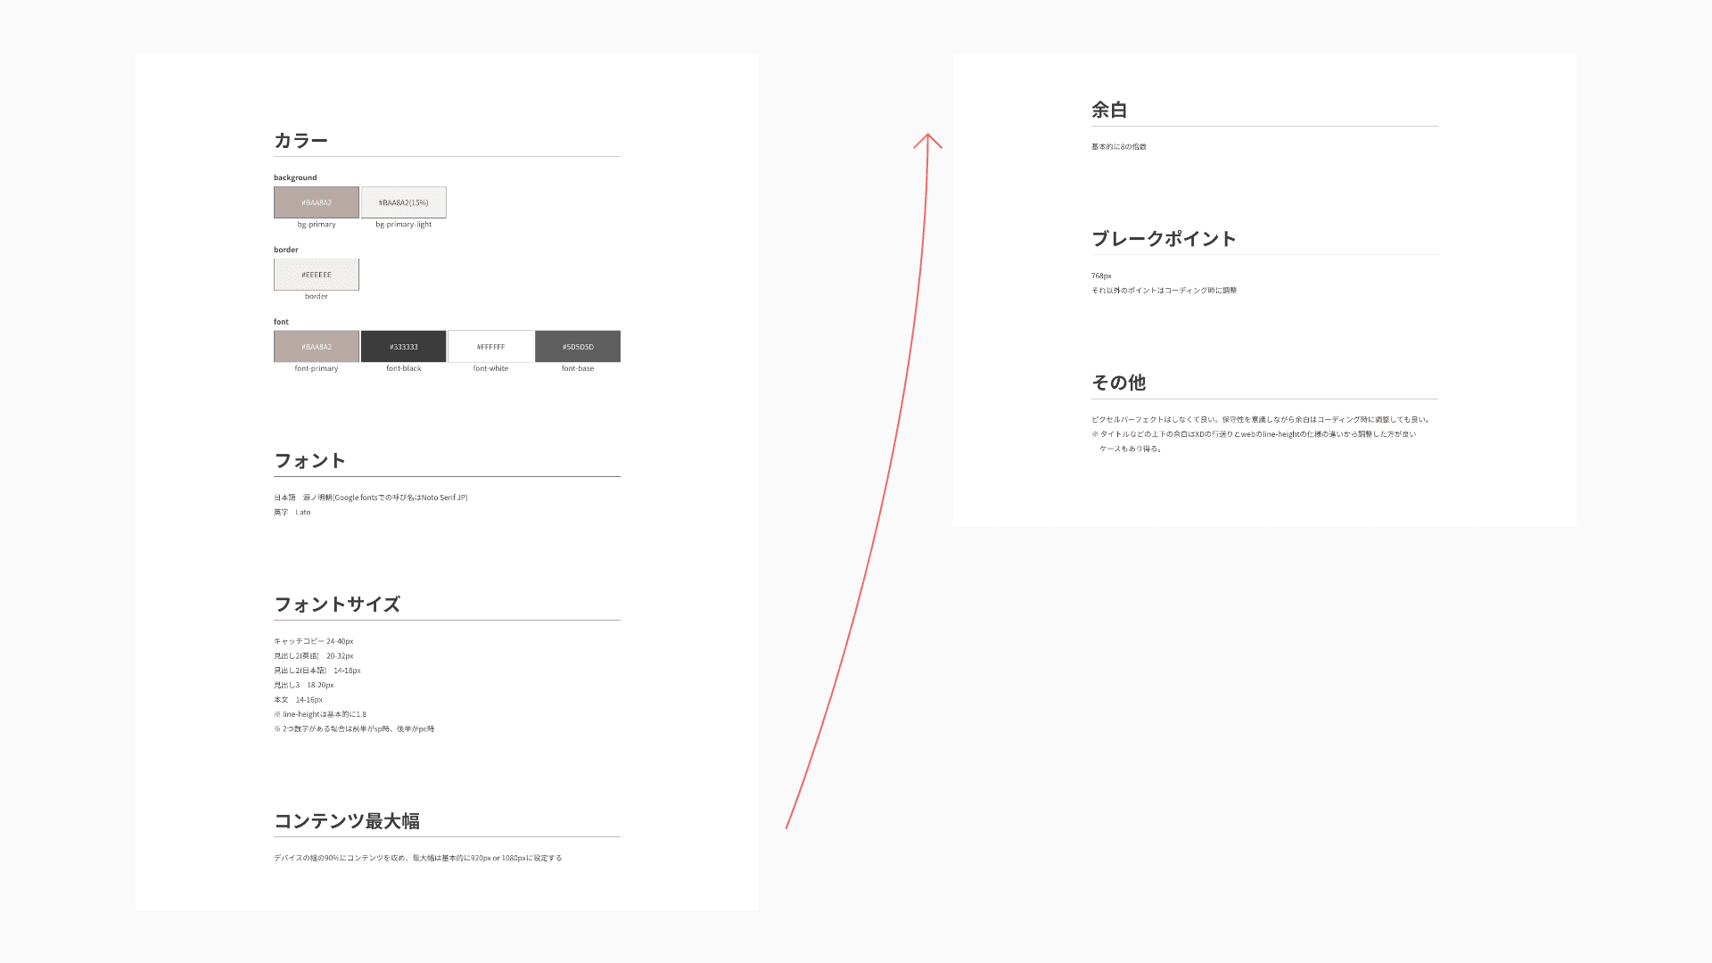Select the font-primary #BAA8A2 swatch
The height and width of the screenshot is (963, 1712).
pos(317,347)
